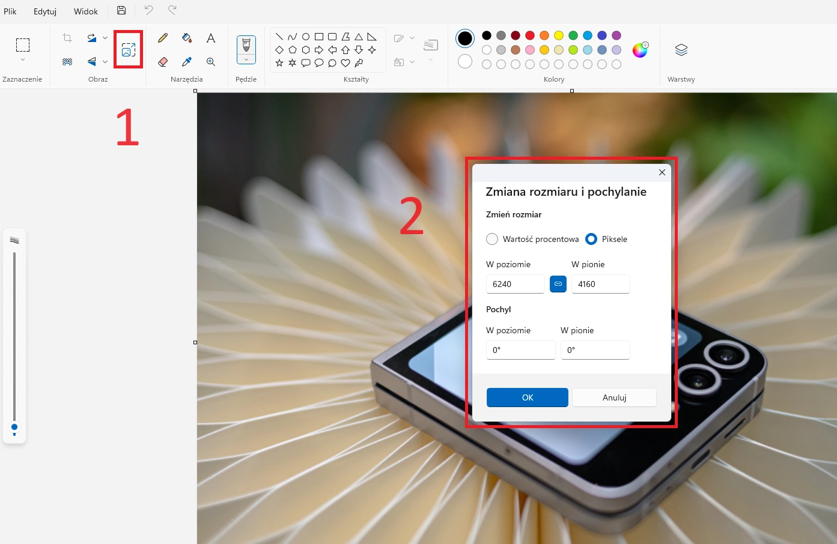The image size is (837, 544).
Task: Toggle the aspect ratio link button
Action: click(558, 284)
